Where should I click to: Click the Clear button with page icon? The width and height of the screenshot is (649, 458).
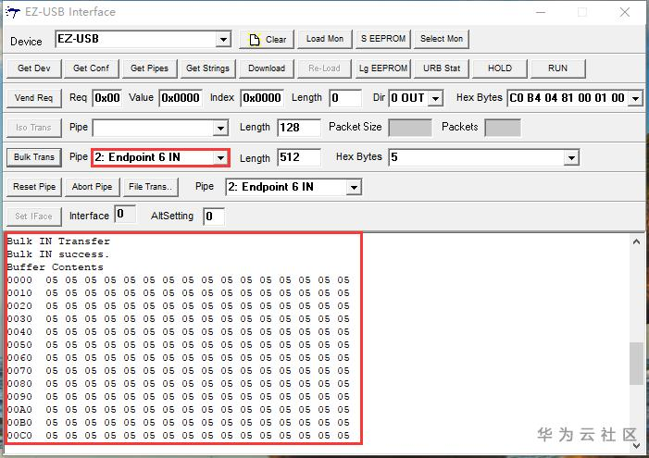pyautogui.click(x=267, y=39)
